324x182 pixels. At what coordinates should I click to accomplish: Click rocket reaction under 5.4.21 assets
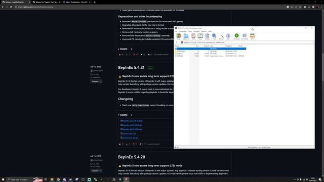tap(142, 144)
